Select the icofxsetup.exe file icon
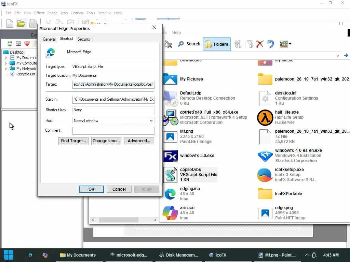 click(265, 175)
